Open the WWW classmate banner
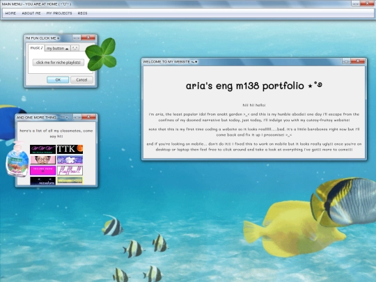 coord(42,149)
